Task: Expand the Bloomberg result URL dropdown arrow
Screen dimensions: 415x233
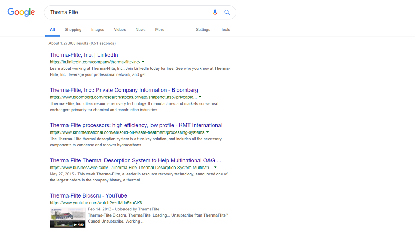Action: click(x=200, y=97)
